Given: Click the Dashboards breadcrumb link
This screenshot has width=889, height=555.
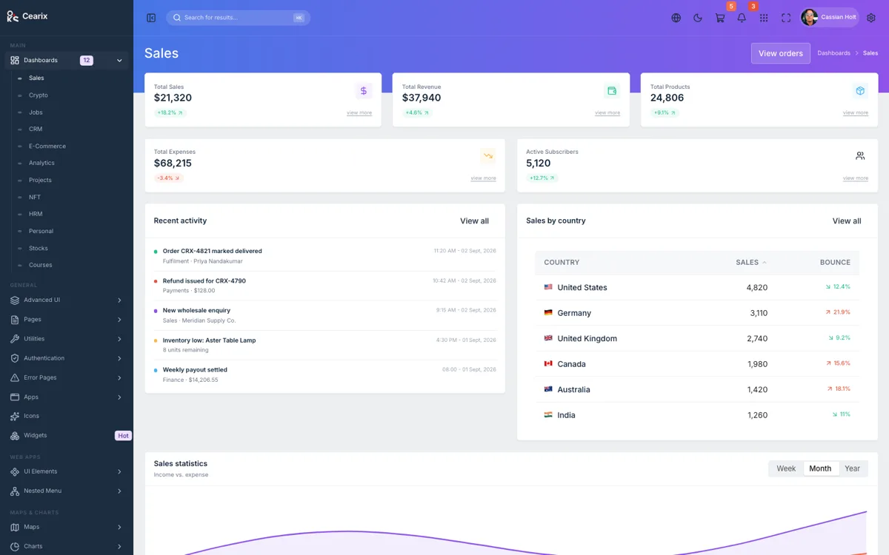Looking at the screenshot, I should 833,53.
